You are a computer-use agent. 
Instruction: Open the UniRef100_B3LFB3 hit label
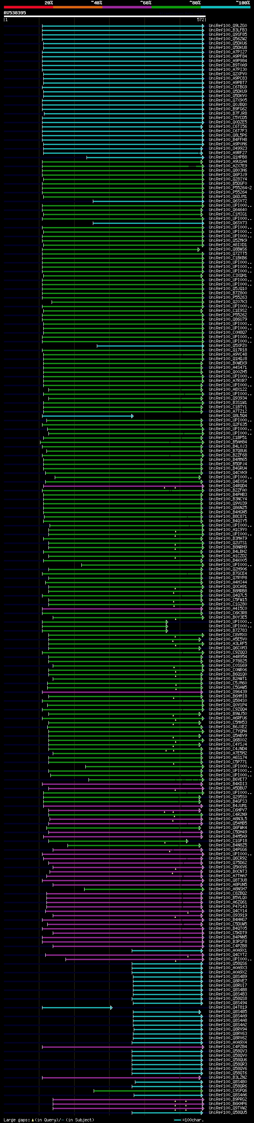227,30
